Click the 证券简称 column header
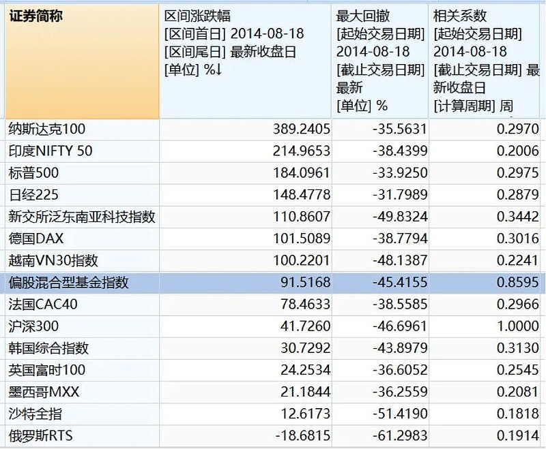Image resolution: width=546 pixels, height=449 pixels. (x=83, y=61)
